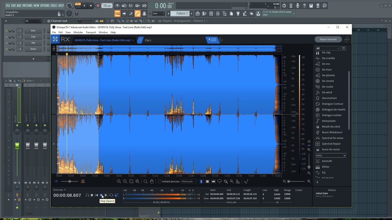Open the Spectral Repair module
The height and width of the screenshot is (220, 392).
(x=331, y=144)
